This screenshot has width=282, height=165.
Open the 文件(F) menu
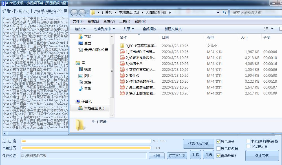[78, 21]
